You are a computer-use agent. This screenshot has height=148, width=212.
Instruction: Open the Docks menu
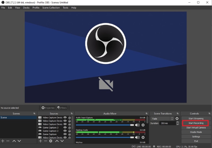(26, 8)
